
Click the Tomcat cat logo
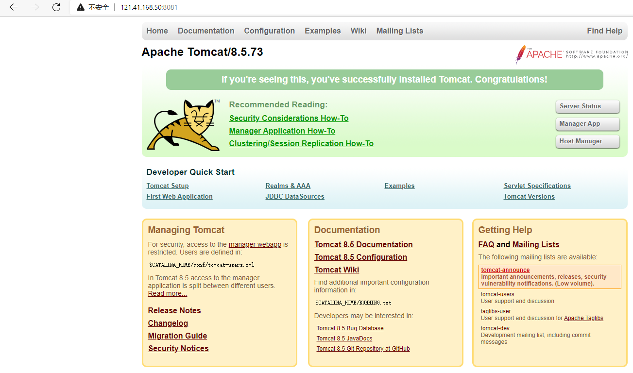[x=183, y=125]
